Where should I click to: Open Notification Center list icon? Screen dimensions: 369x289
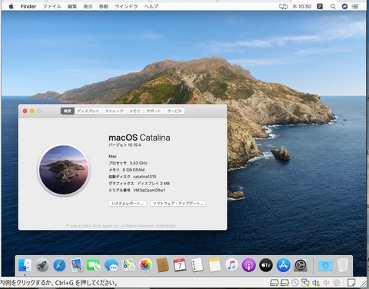(x=355, y=6)
